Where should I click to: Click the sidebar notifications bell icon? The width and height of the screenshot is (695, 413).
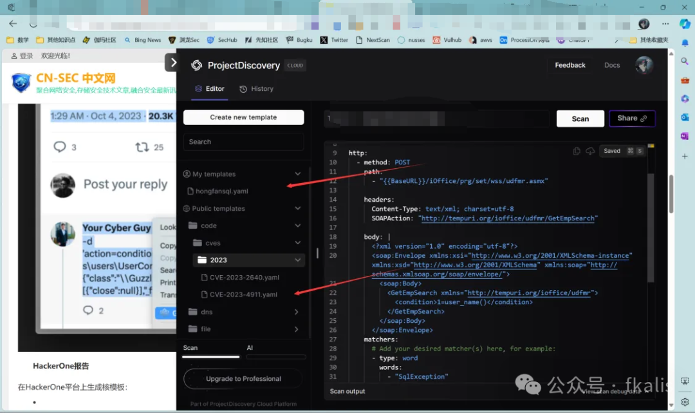pyautogui.click(x=685, y=43)
